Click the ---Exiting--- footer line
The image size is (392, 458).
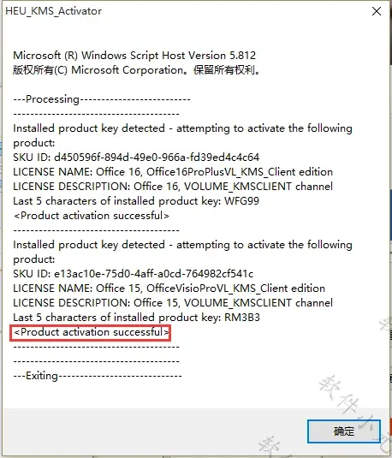(98, 376)
